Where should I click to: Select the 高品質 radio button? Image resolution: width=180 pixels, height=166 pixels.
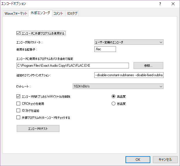point(114,96)
